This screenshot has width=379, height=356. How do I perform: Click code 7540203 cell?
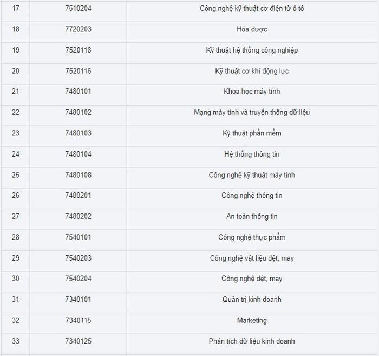click(78, 258)
